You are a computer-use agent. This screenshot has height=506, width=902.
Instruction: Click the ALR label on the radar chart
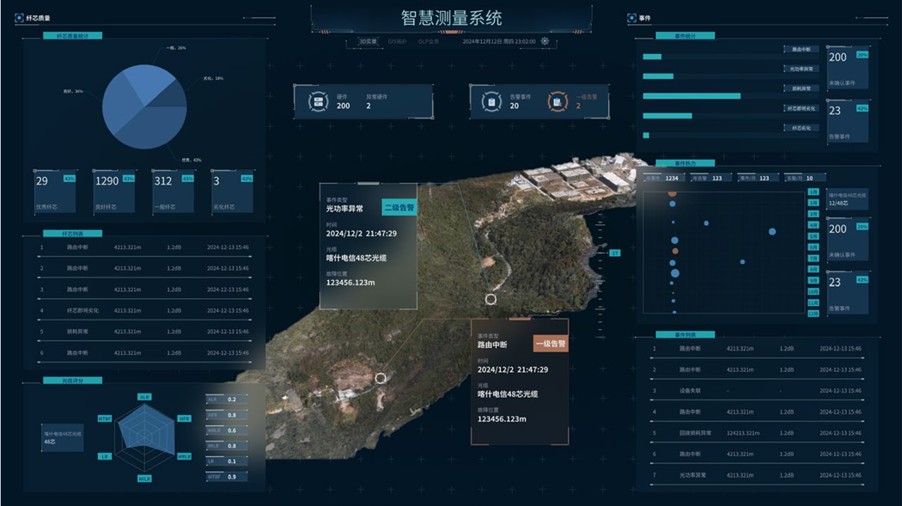pyautogui.click(x=144, y=397)
